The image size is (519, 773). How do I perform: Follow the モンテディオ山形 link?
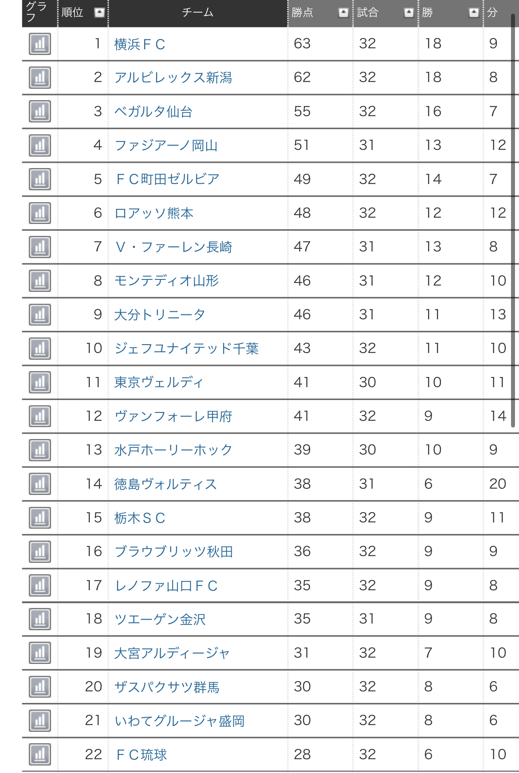click(x=166, y=281)
